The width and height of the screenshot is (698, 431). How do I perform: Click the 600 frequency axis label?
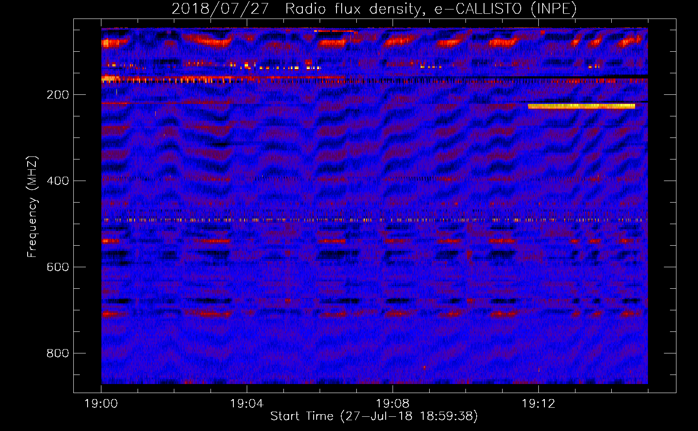click(x=58, y=267)
